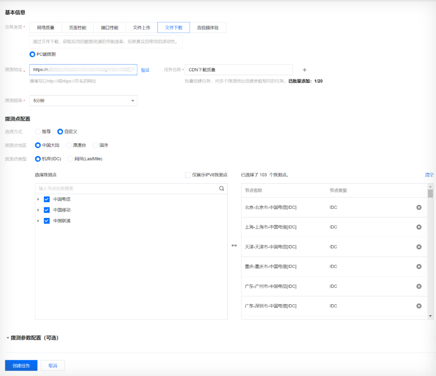Click the 任务名称 input field

tap(238, 70)
